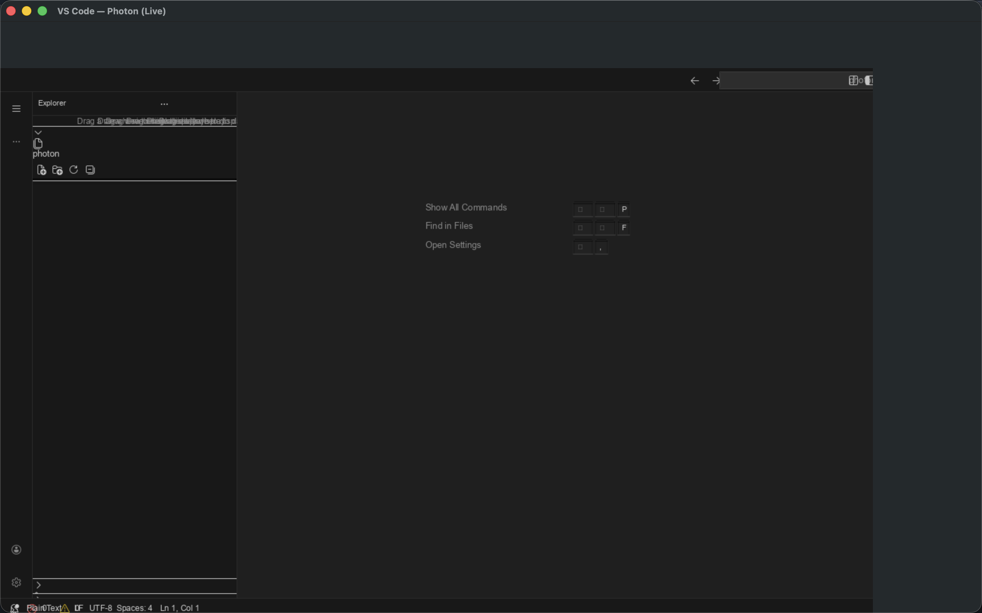Toggle the Problems panel warning indicator
The width and height of the screenshot is (982, 613).
[x=65, y=607]
